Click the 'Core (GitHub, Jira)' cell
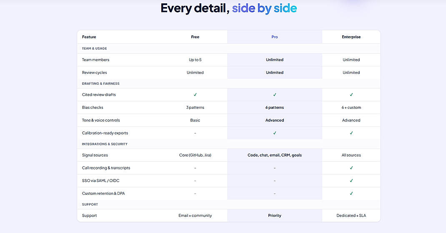 pyautogui.click(x=195, y=155)
